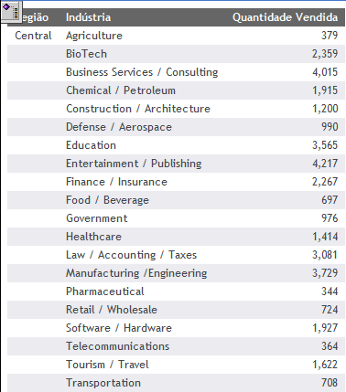This screenshot has width=346, height=392.
Task: Click Entertainment / Publishing cell
Action: click(134, 164)
